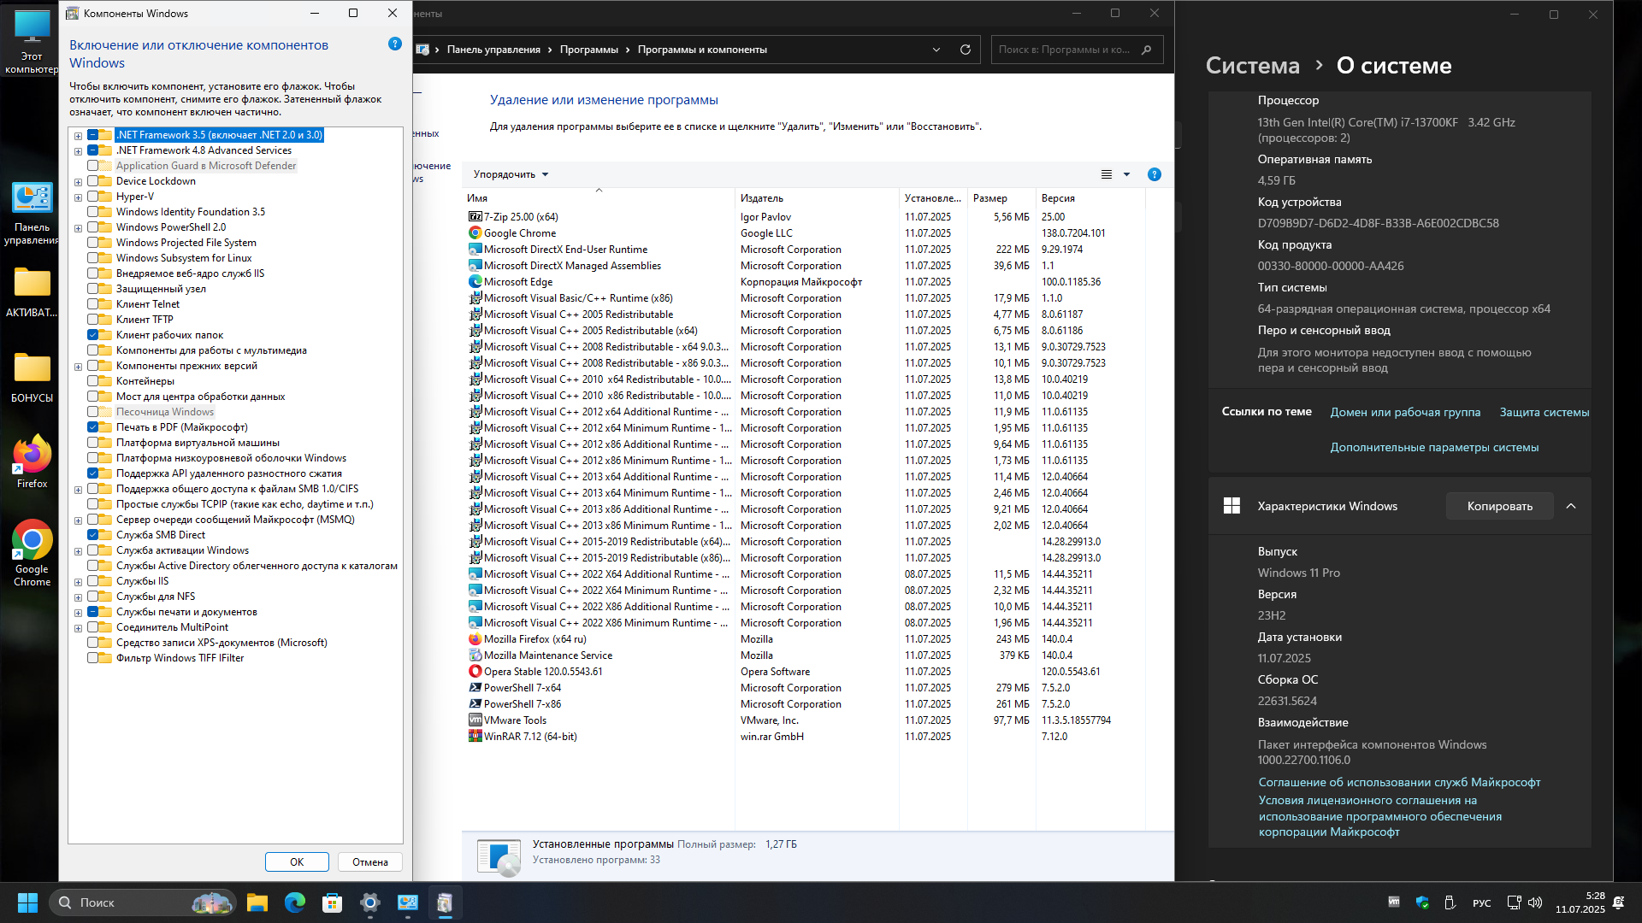Uncheck Клиент рабочих папок
Screen dimensions: 1642x923
pyautogui.click(x=92, y=335)
